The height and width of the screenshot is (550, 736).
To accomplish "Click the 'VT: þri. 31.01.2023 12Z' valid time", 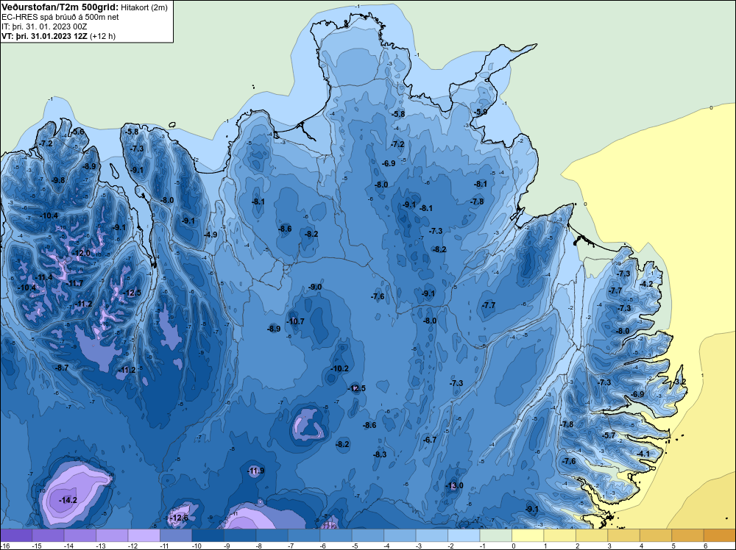I will pyautogui.click(x=45, y=36).
